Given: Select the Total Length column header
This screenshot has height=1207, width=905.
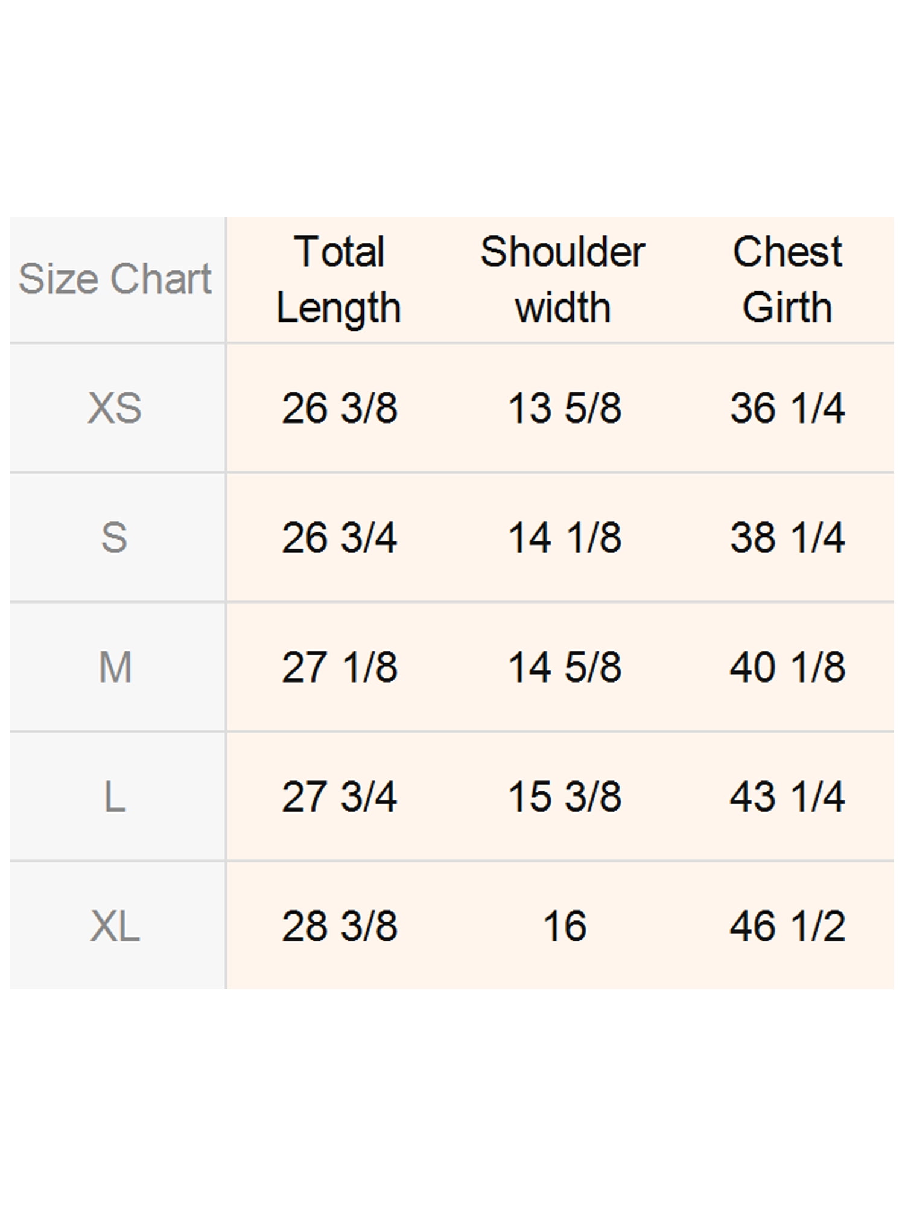Looking at the screenshot, I should pos(339,279).
